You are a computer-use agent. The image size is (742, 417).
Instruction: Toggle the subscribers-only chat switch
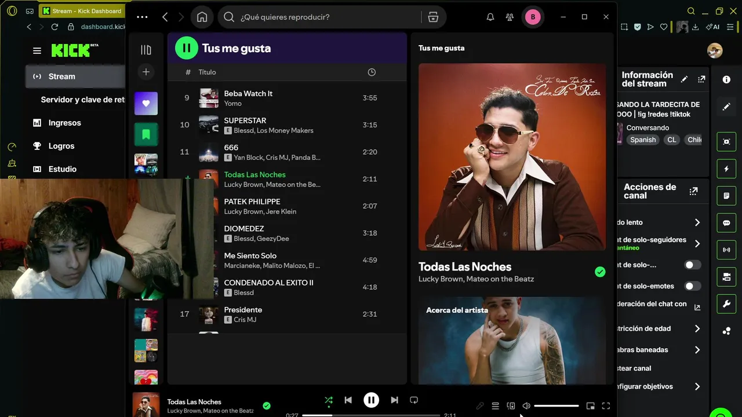693,265
